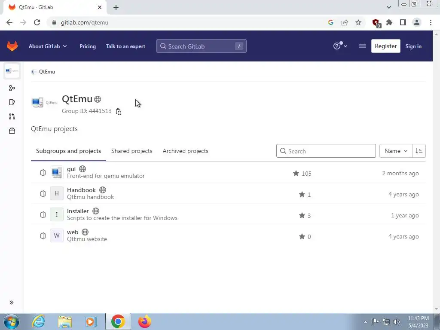Open Merge requests sidebar icon
Image resolution: width=440 pixels, height=330 pixels.
pos(12,116)
